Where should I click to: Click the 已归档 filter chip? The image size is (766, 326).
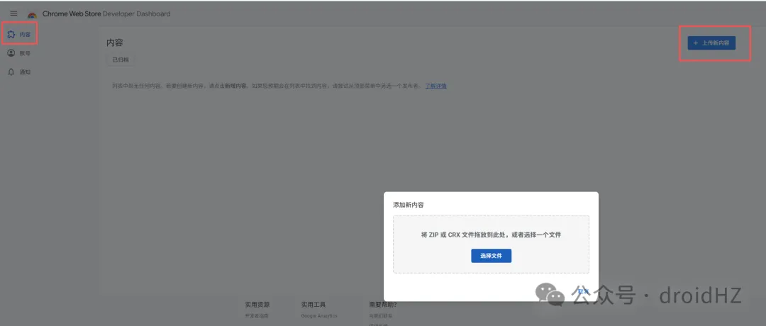[x=121, y=60]
